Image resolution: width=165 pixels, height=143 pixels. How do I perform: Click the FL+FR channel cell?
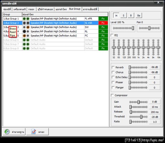pos(91,19)
